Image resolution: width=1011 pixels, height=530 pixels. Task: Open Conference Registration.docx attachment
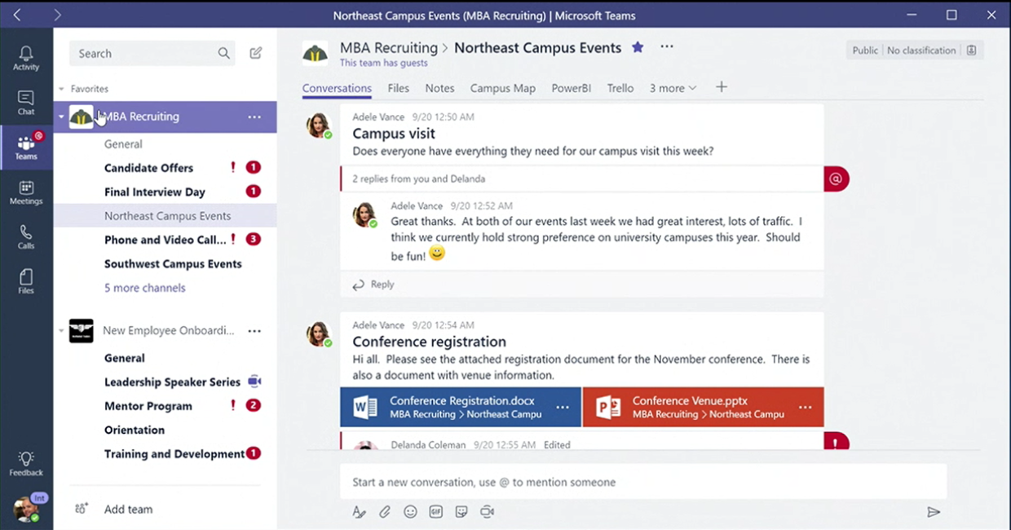pyautogui.click(x=461, y=407)
